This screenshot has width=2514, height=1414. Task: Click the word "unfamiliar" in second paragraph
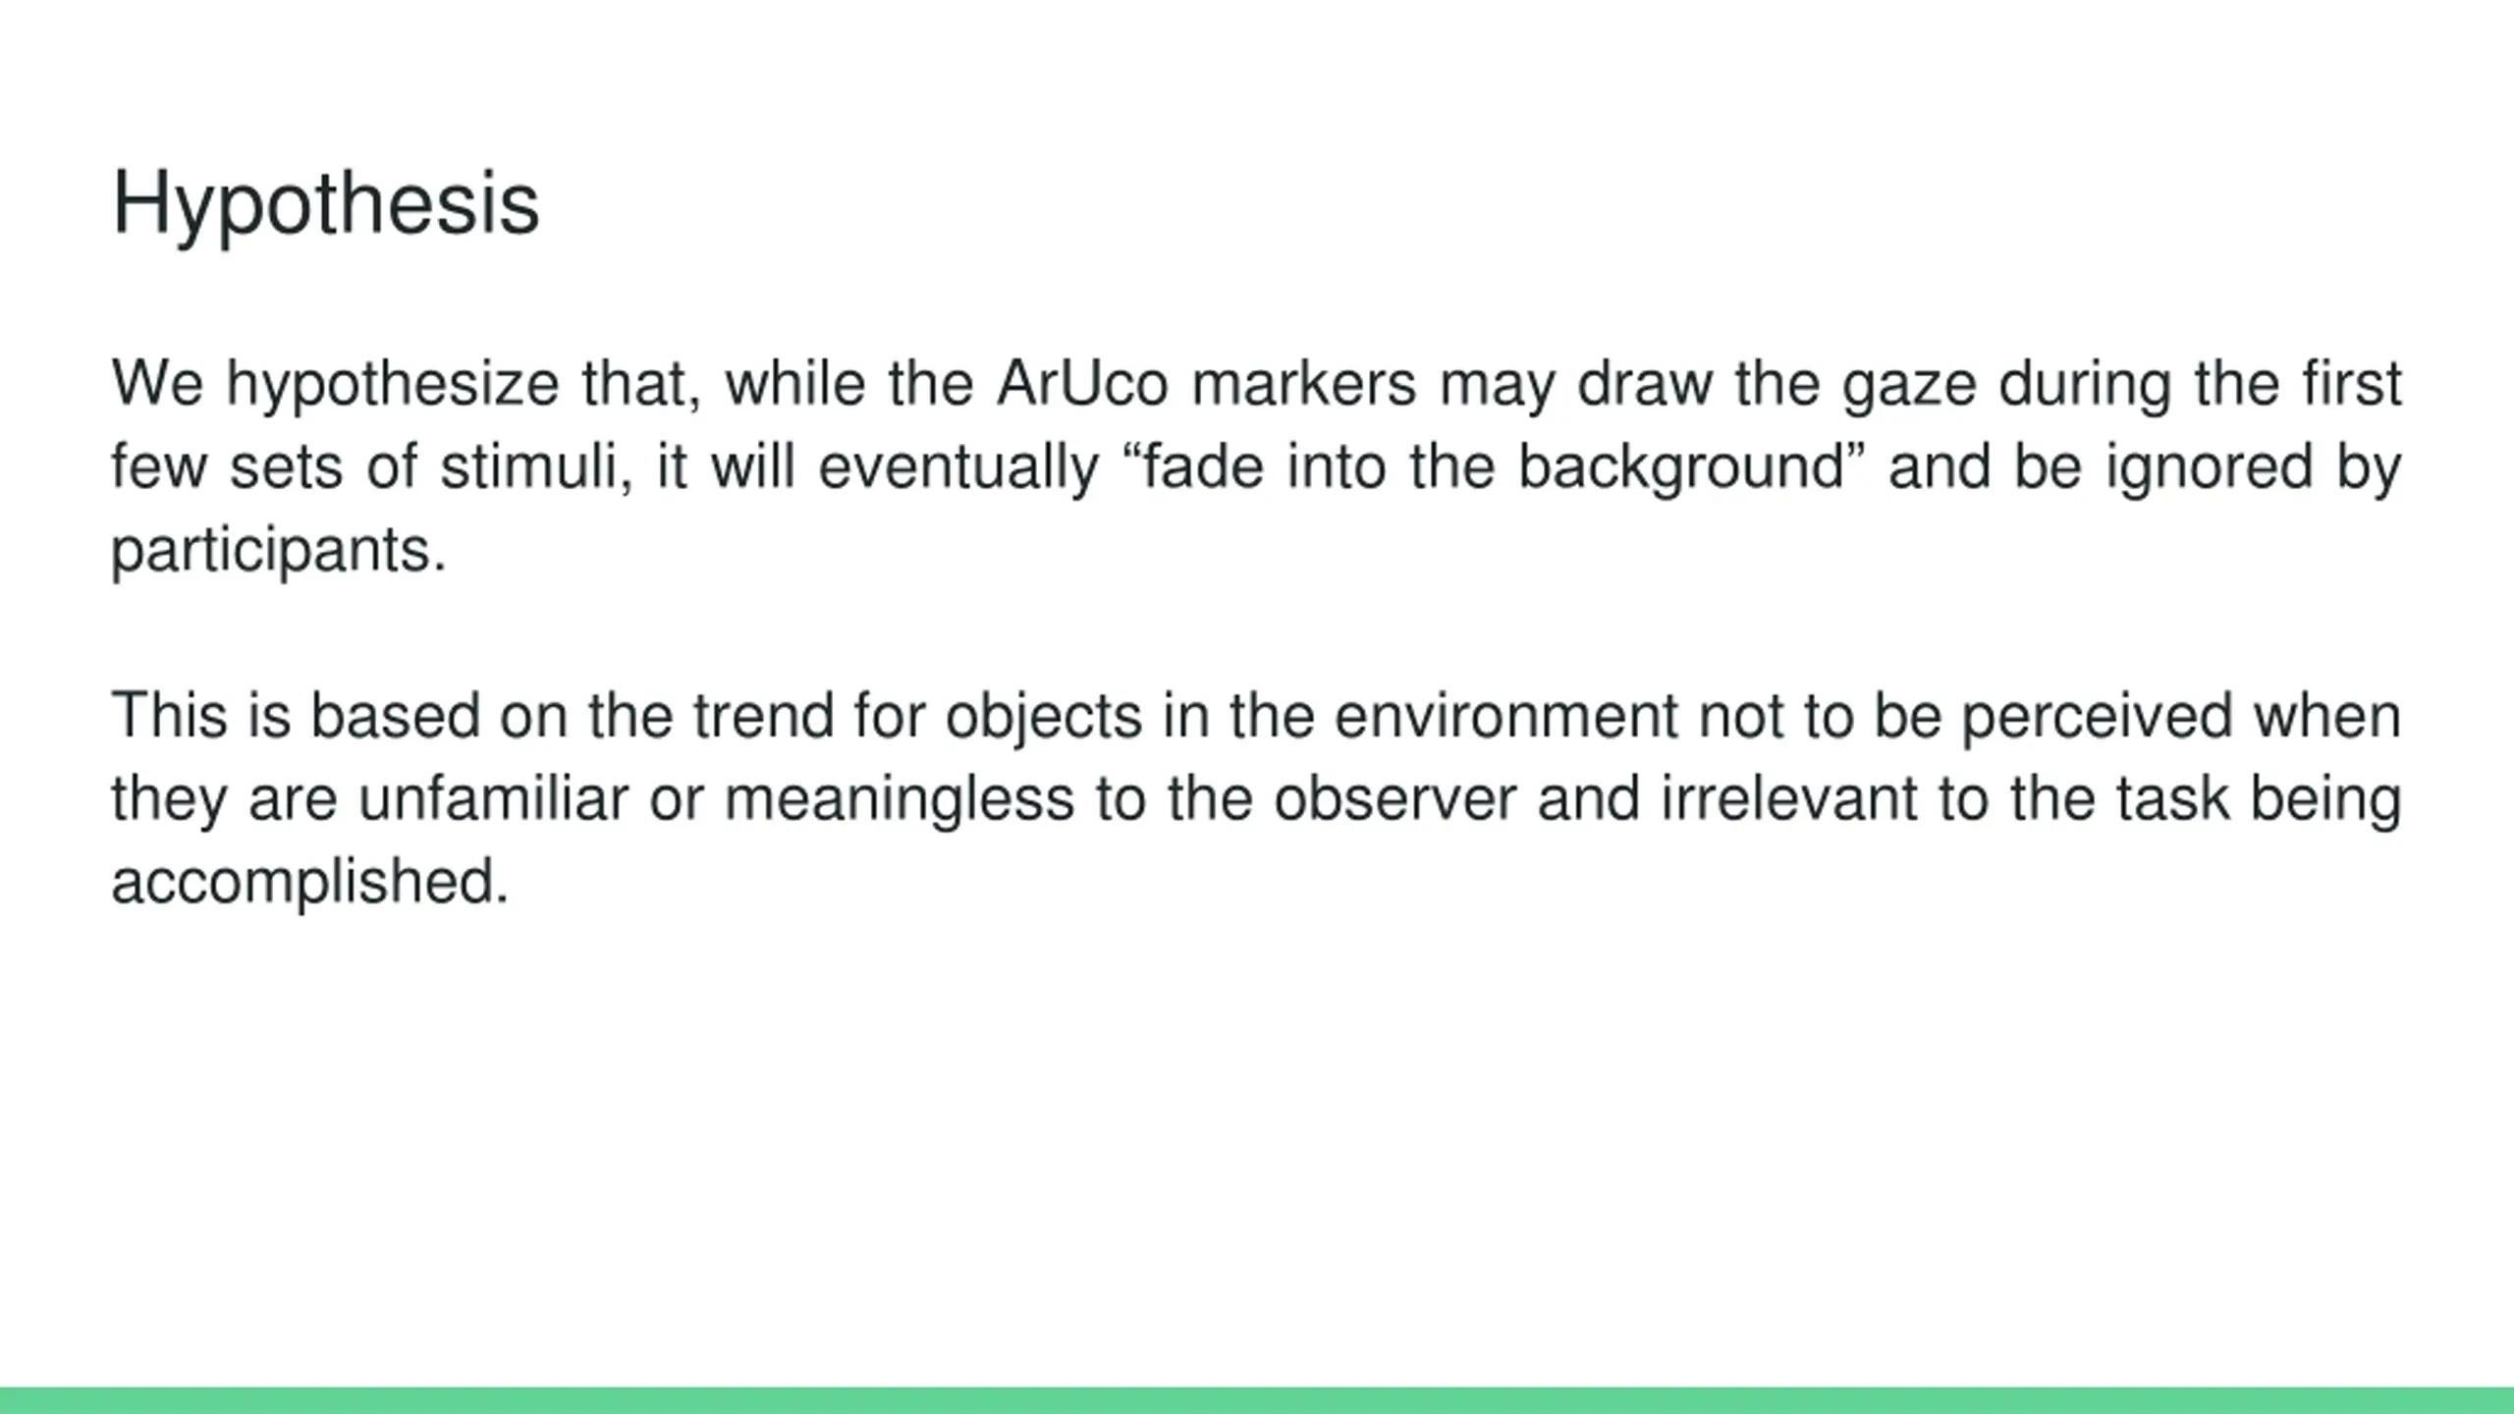click(493, 798)
